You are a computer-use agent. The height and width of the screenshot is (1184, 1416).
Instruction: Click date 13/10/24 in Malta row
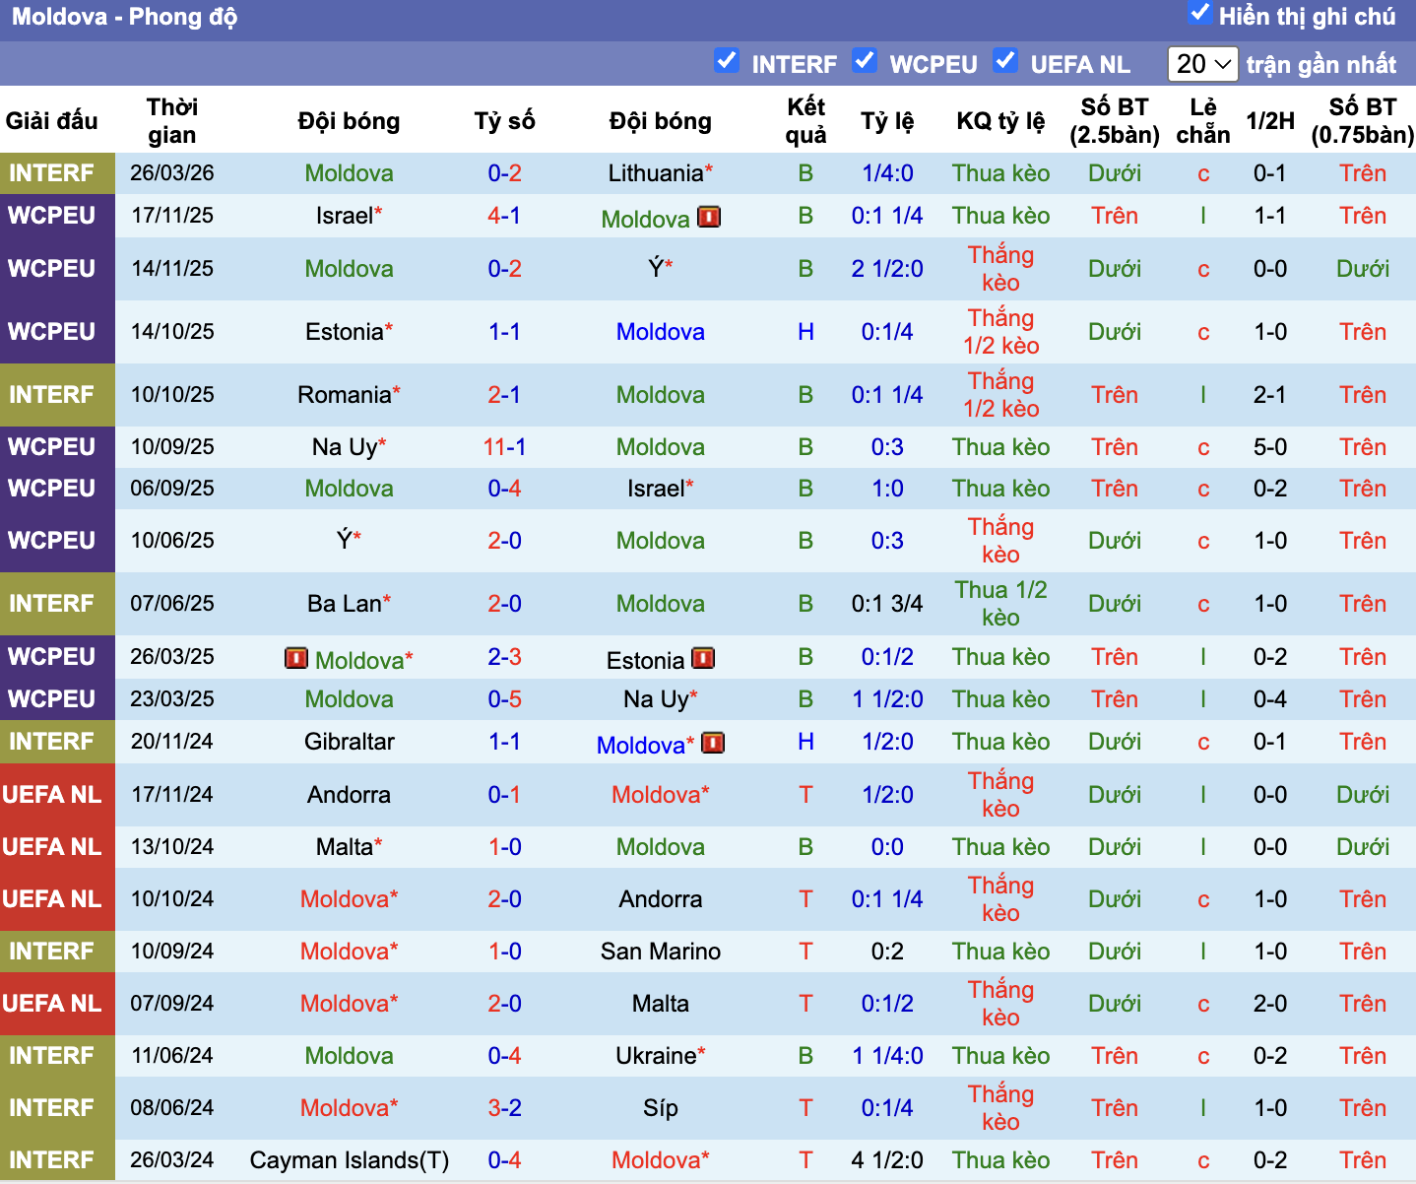tap(172, 847)
